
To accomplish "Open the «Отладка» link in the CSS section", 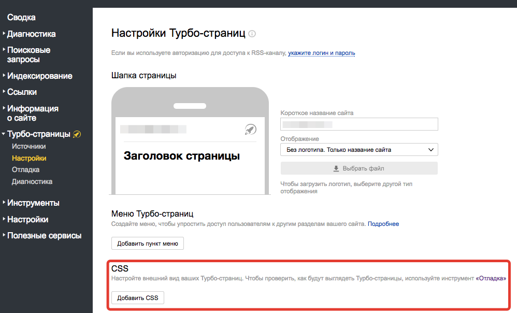I will [492, 278].
